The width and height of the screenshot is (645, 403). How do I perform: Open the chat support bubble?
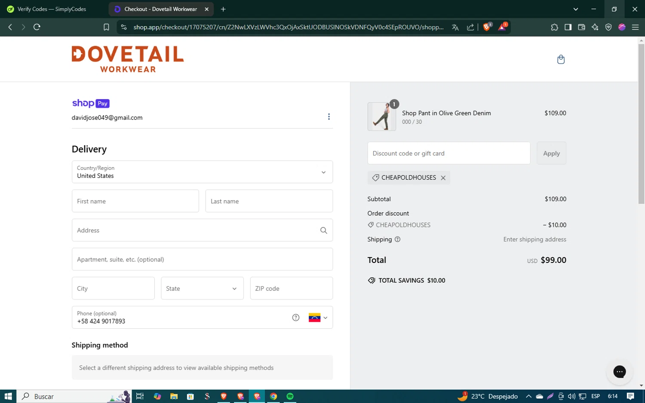(x=620, y=372)
